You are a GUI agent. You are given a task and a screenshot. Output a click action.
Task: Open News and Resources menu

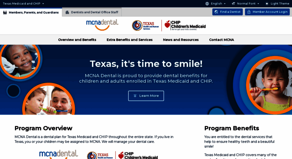[x=181, y=40]
